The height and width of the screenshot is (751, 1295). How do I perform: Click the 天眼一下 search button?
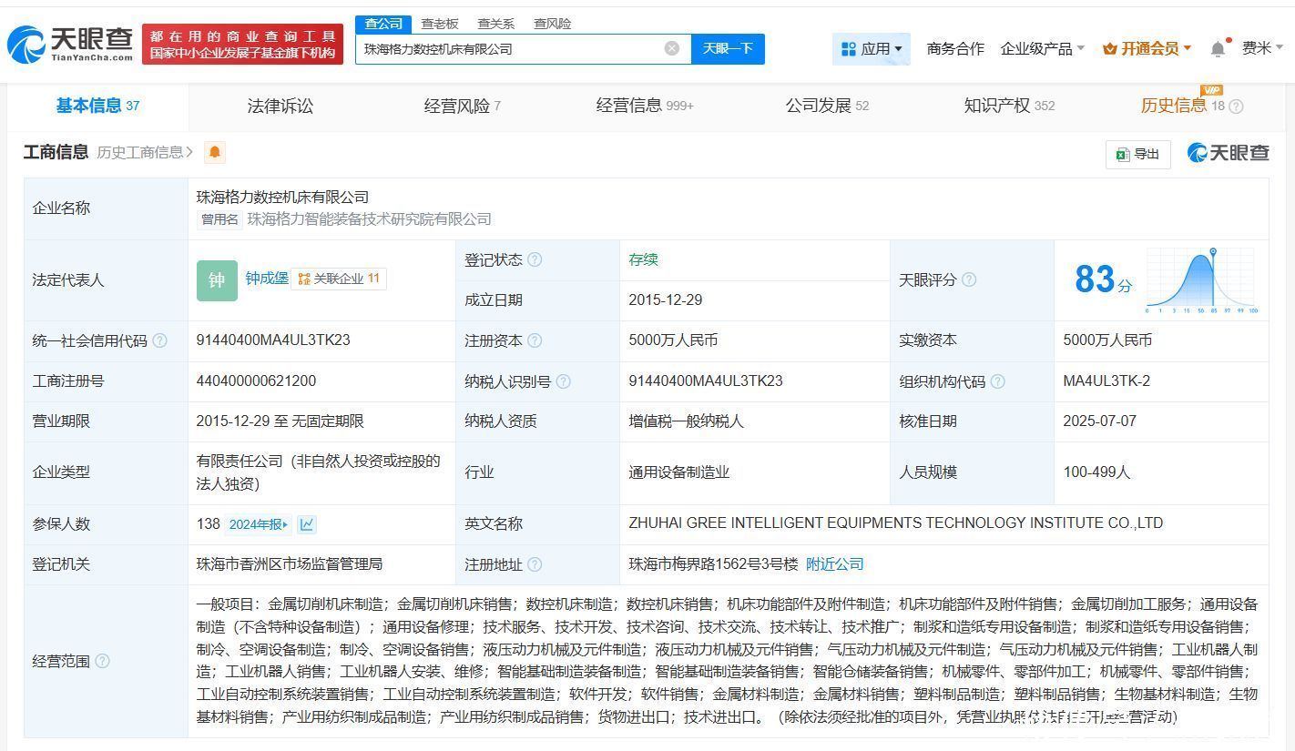pyautogui.click(x=728, y=48)
